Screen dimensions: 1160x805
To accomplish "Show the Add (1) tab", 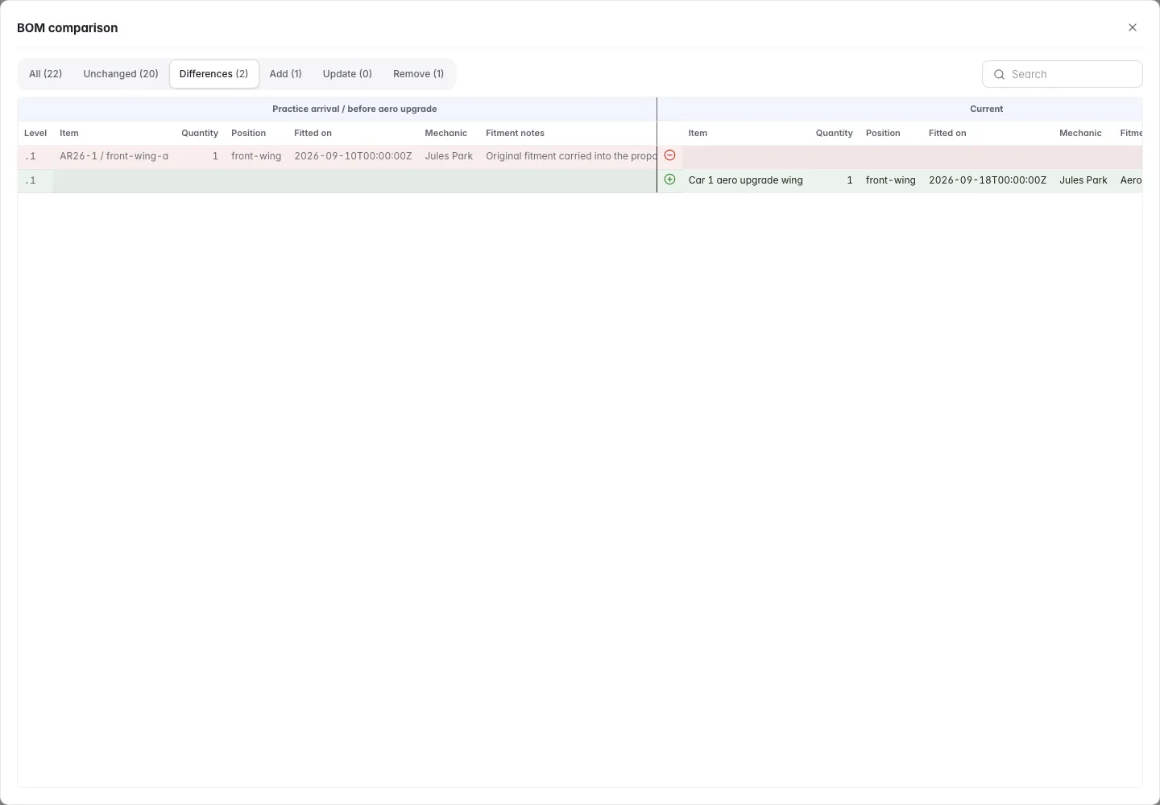I will pyautogui.click(x=285, y=74).
